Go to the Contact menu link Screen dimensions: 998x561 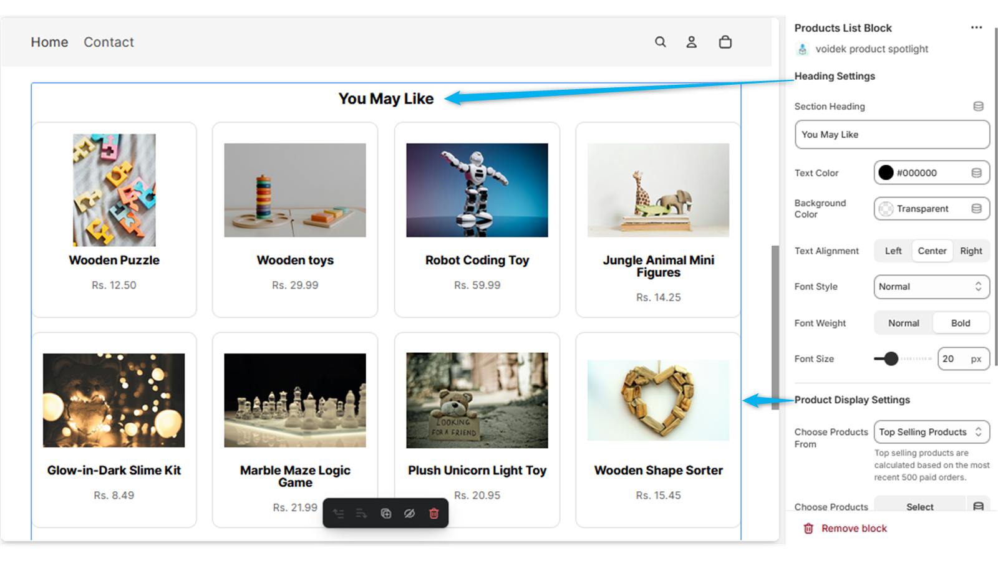click(109, 42)
